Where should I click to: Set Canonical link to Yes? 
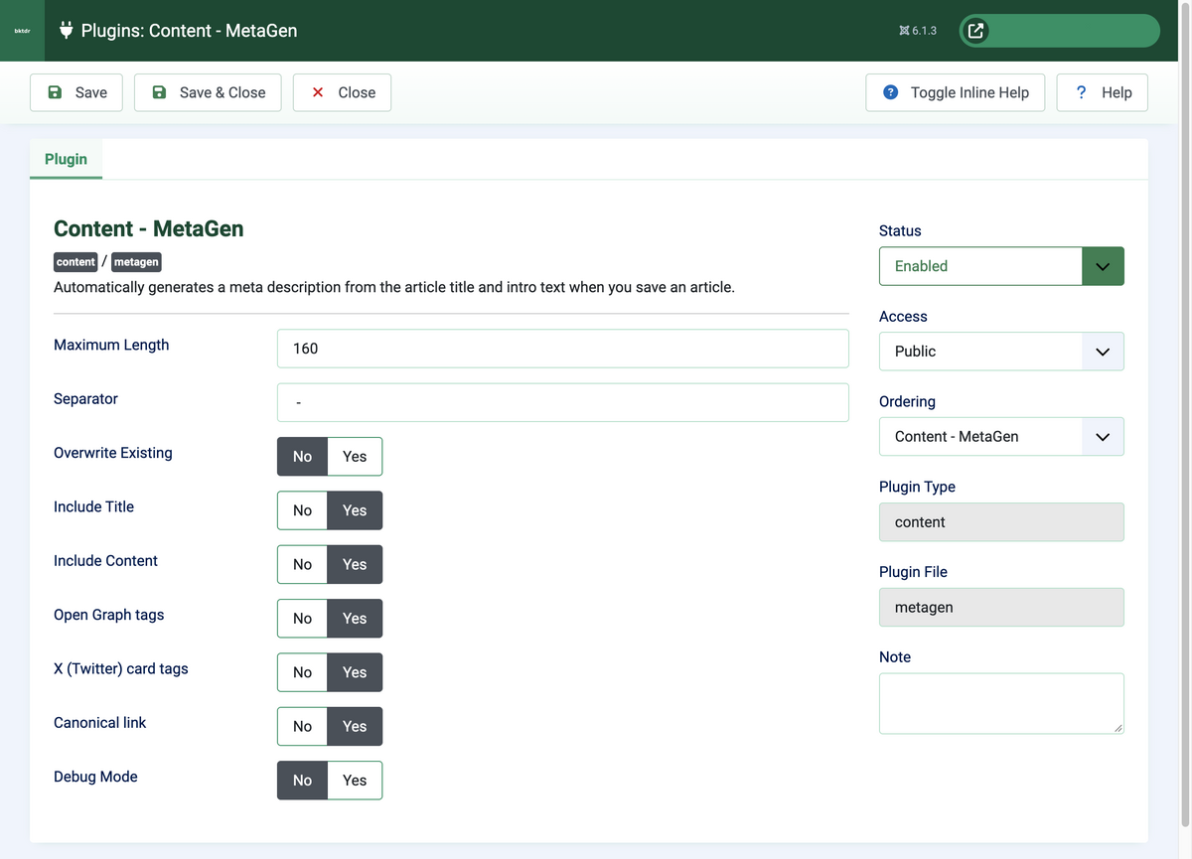click(x=355, y=726)
